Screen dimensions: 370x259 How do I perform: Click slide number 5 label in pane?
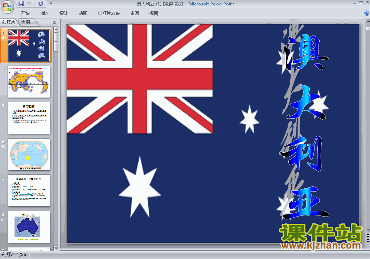[x=3, y=178]
